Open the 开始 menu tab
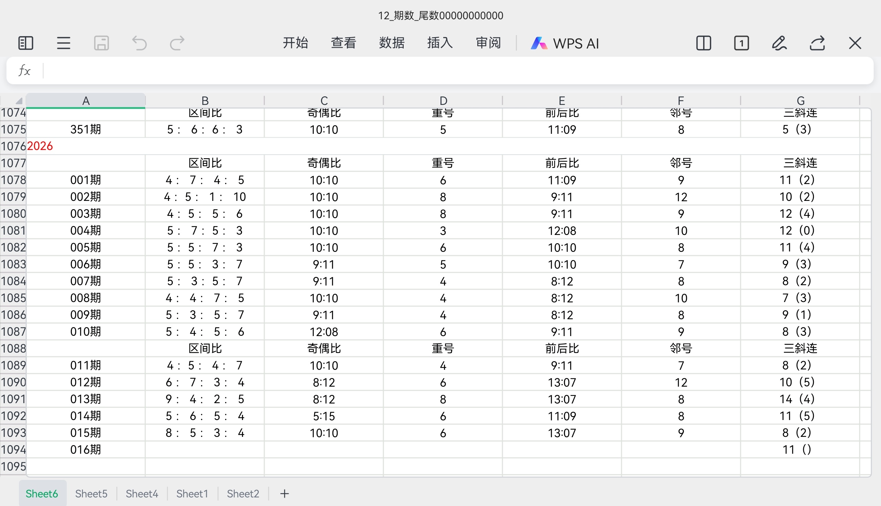The width and height of the screenshot is (881, 506). click(295, 43)
